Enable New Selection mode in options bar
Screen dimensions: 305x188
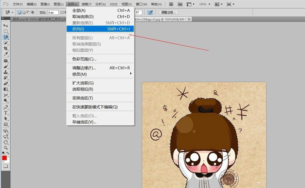pos(19,13)
